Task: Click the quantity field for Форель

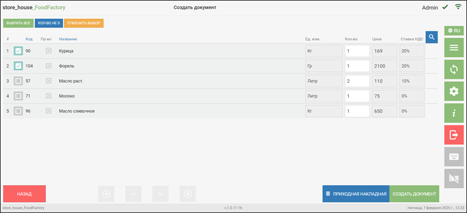Action: (357, 66)
